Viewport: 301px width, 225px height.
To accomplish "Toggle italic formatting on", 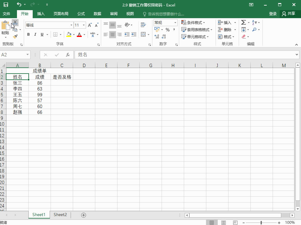I will (x=35, y=34).
